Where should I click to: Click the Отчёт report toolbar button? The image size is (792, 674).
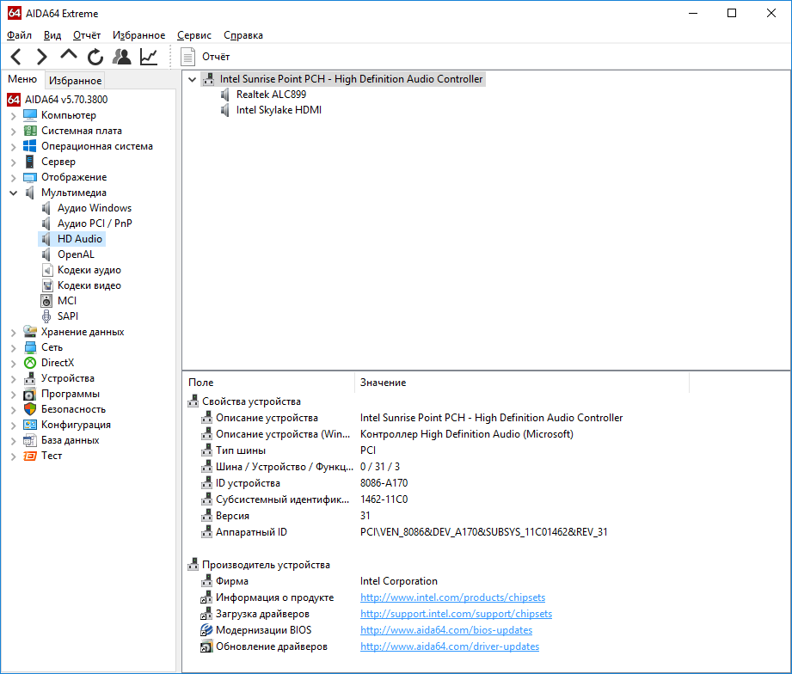pyautogui.click(x=206, y=57)
